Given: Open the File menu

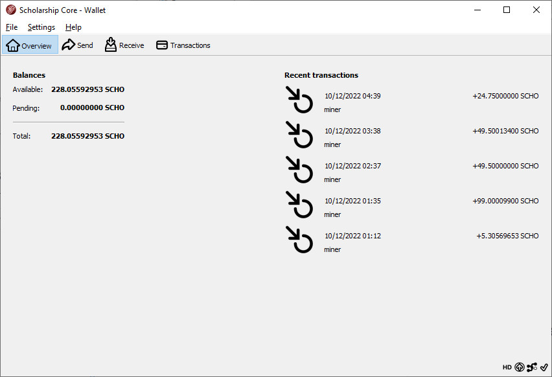Looking at the screenshot, I should pos(12,27).
